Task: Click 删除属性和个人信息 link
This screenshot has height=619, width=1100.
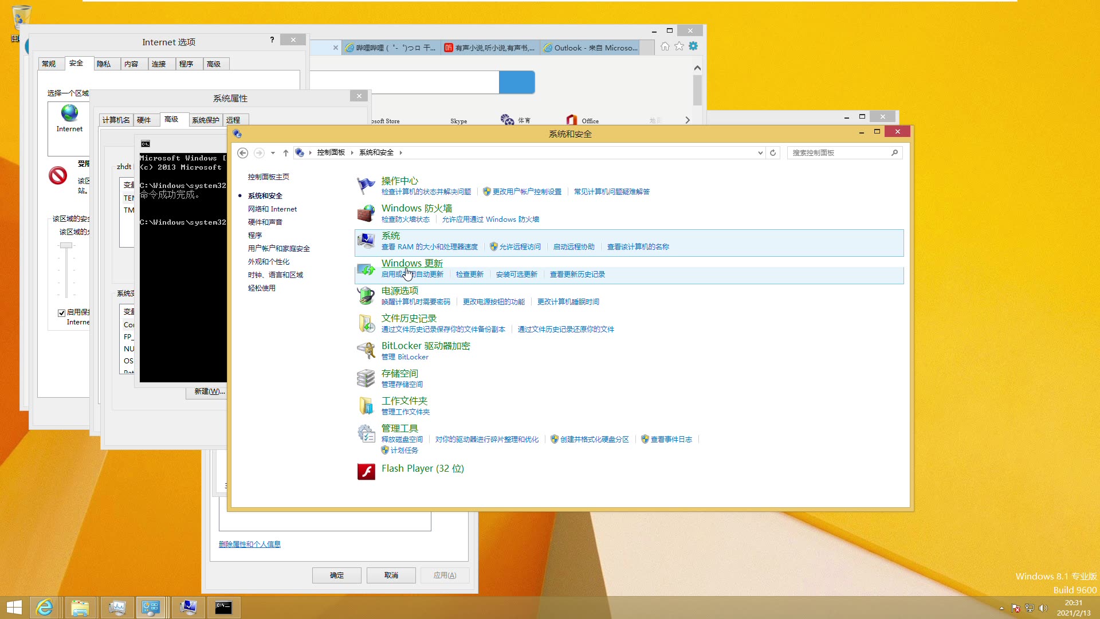Action: tap(250, 544)
